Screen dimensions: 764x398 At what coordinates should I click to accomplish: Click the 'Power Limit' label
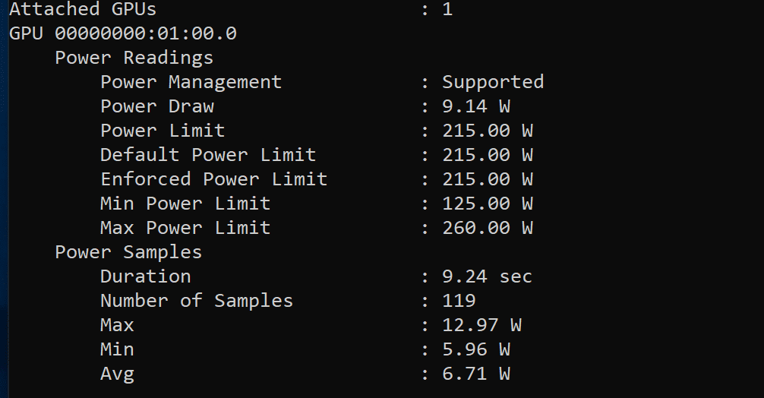(x=163, y=131)
